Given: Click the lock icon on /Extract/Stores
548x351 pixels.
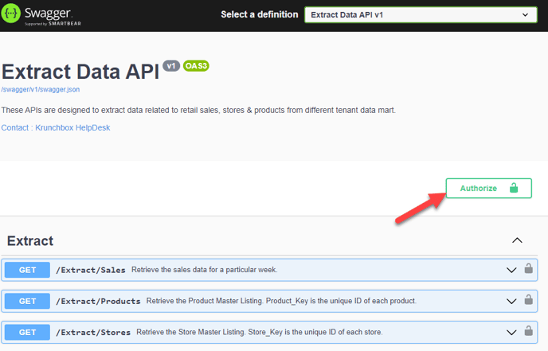Looking at the screenshot, I should (528, 330).
